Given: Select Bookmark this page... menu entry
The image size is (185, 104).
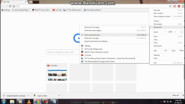Looking at the screenshot, I should 114,27.
